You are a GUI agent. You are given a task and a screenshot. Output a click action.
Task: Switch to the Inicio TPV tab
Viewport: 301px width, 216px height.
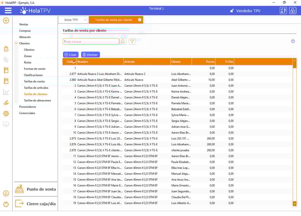[71, 20]
